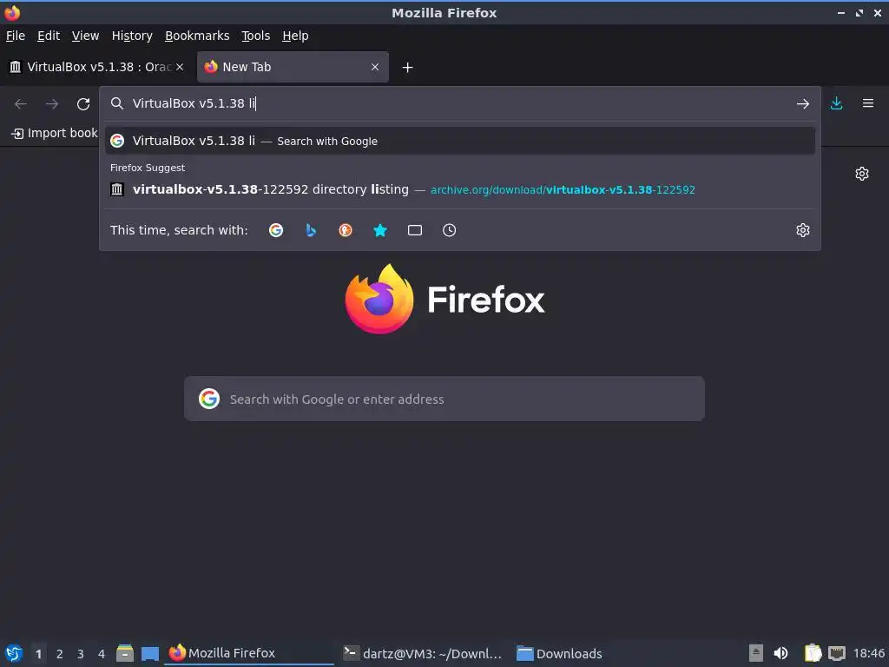Click the Go arrow in the address bar
Screen dimensions: 889x667
click(802, 104)
